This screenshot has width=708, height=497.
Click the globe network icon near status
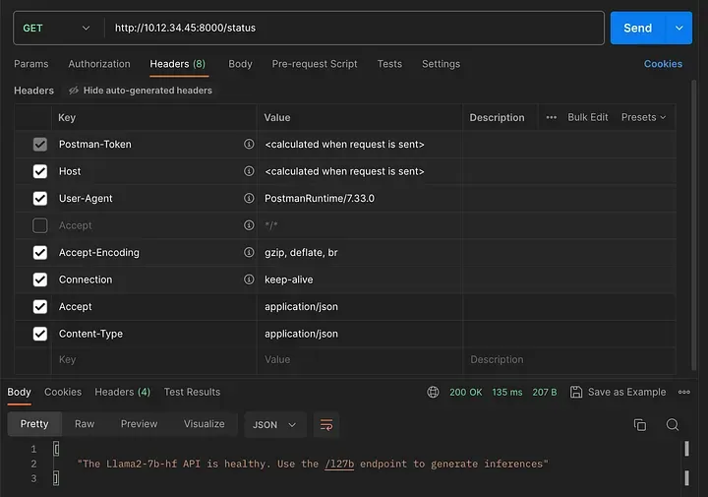point(433,392)
